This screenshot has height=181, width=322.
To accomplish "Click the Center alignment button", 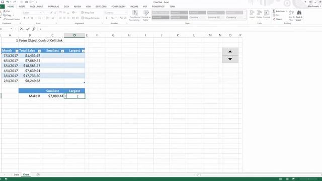I will [64, 18].
